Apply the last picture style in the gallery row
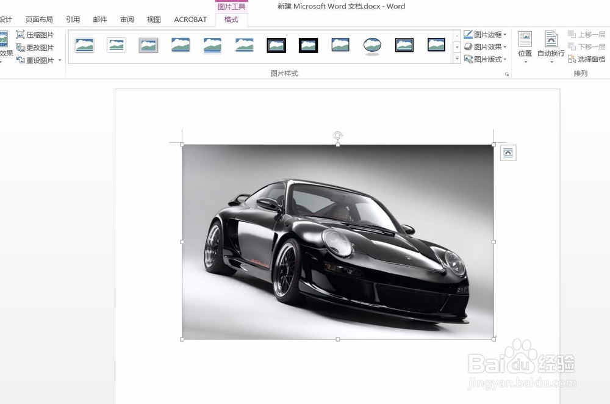 tap(436, 45)
